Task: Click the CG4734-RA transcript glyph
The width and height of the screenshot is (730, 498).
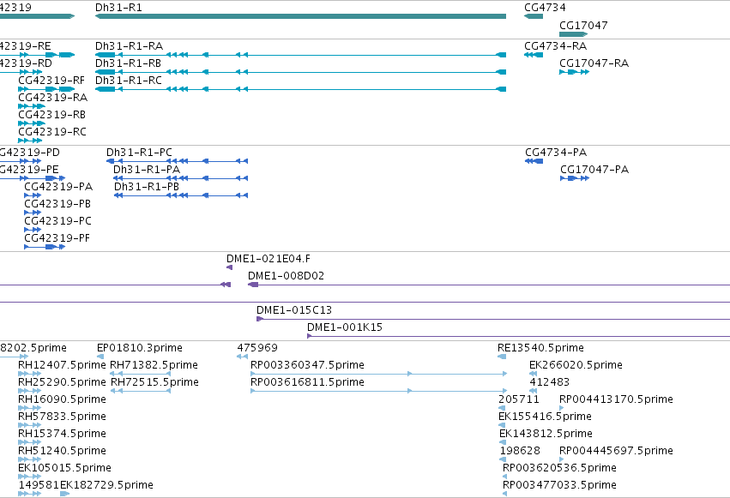Action: coord(534,55)
